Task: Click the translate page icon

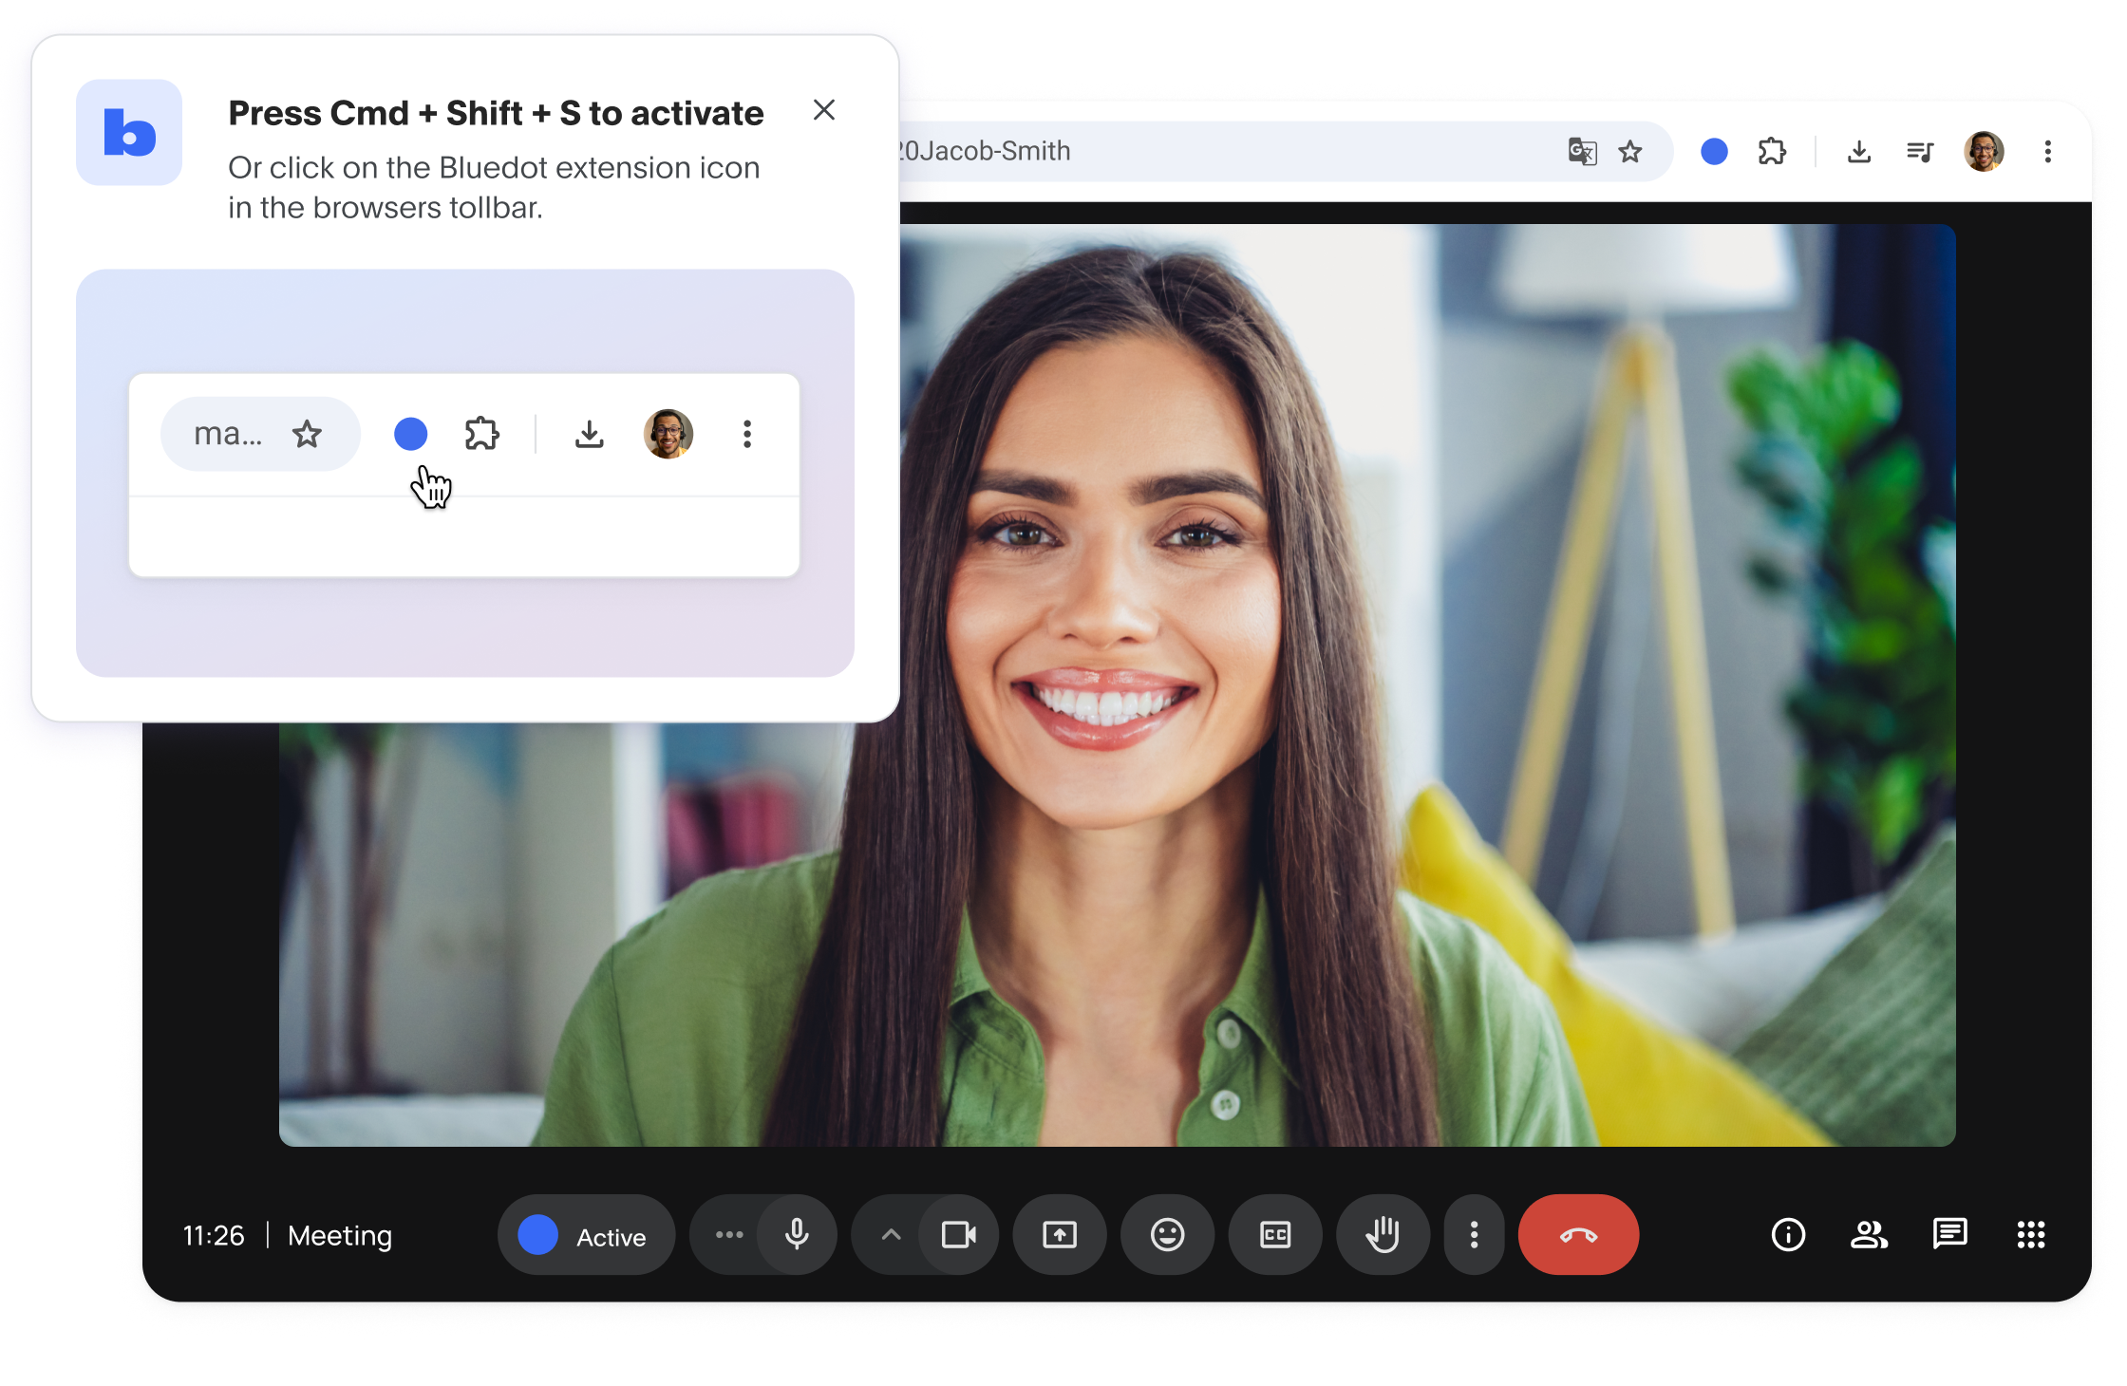Action: 1582,151
